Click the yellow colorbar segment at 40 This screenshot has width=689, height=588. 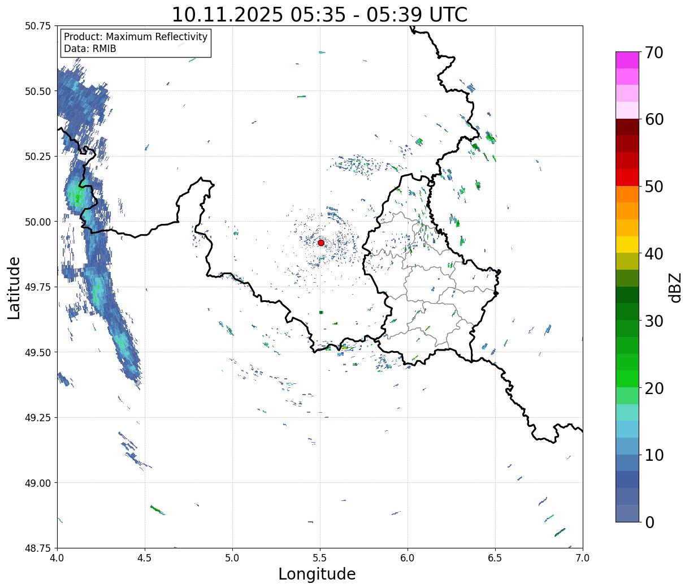(627, 244)
